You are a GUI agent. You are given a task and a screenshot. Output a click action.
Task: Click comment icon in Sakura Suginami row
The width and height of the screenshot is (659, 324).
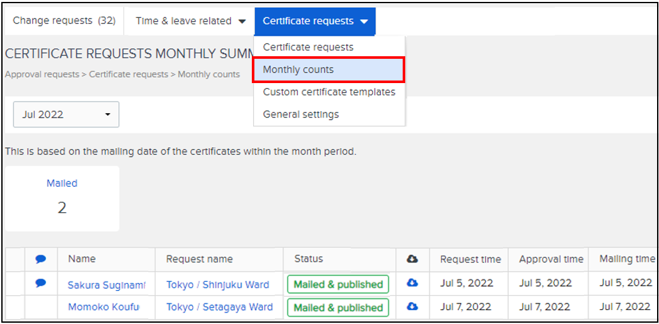pos(41,284)
